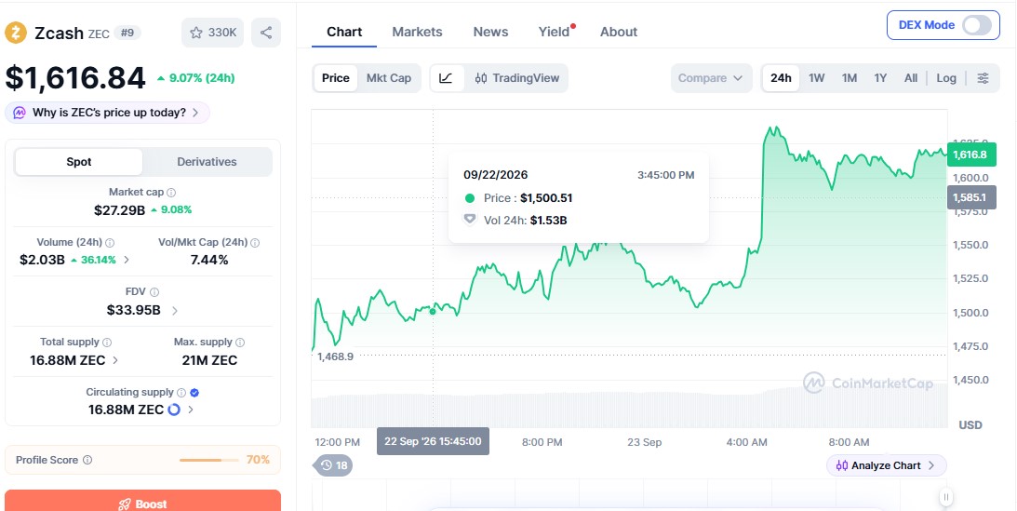Viewport: 1017px width, 511px height.
Task: Show Max. supply info icon
Action: (x=240, y=343)
